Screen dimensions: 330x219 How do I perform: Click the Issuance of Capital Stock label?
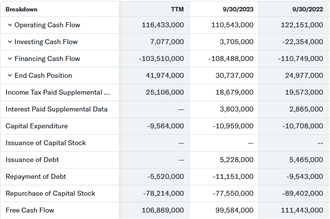(x=46, y=143)
